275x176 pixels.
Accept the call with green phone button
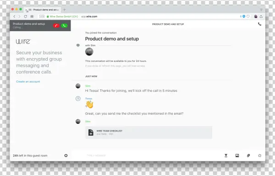coord(64,26)
